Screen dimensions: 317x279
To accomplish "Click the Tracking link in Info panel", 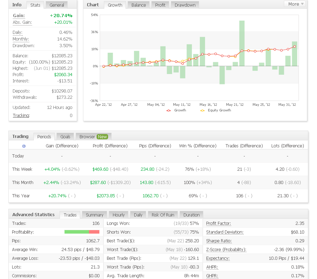I will 21,116.
